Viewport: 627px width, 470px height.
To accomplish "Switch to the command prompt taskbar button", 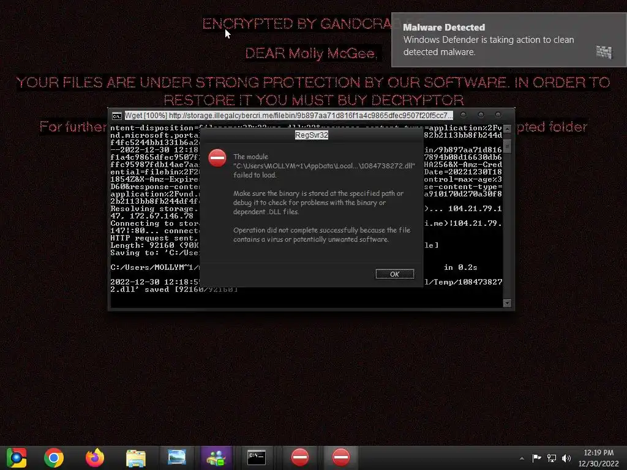I will 257,458.
